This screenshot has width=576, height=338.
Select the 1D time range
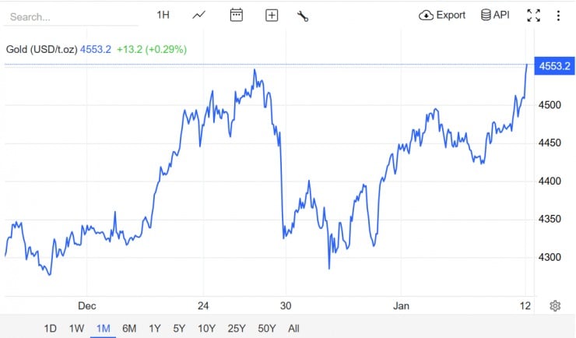50,329
